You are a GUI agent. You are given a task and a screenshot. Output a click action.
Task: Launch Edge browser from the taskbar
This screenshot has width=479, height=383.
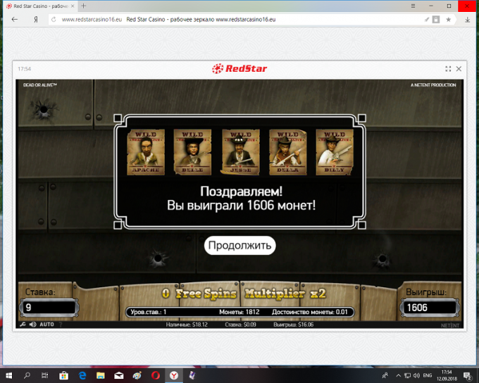point(82,375)
